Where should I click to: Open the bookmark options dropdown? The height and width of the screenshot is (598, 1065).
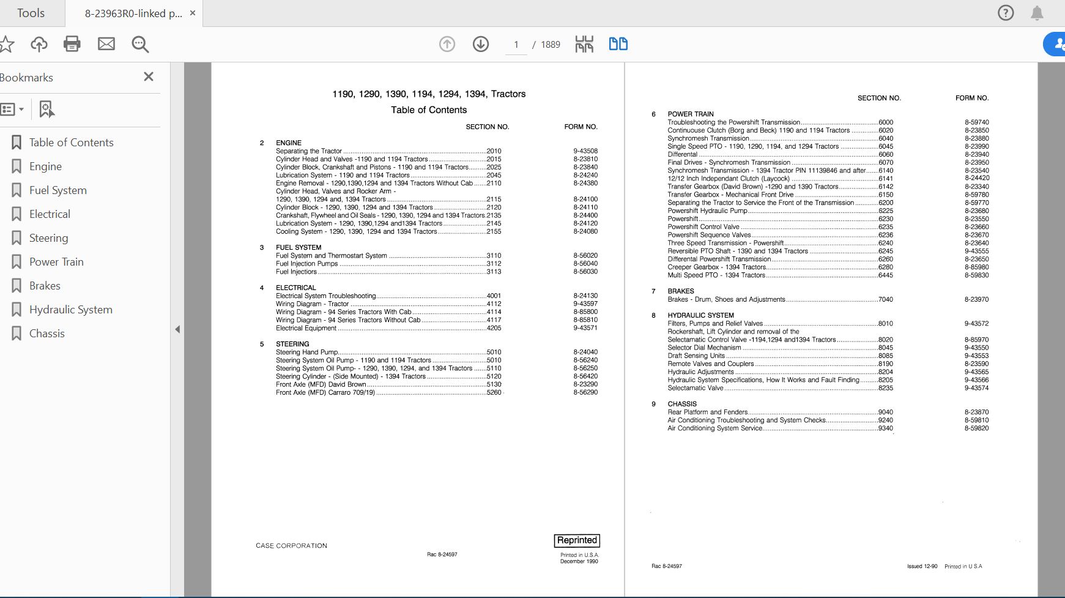tap(12, 110)
